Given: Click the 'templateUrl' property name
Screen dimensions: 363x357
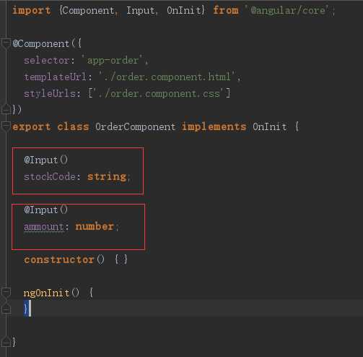Looking at the screenshot, I should pyautogui.click(x=55, y=77).
